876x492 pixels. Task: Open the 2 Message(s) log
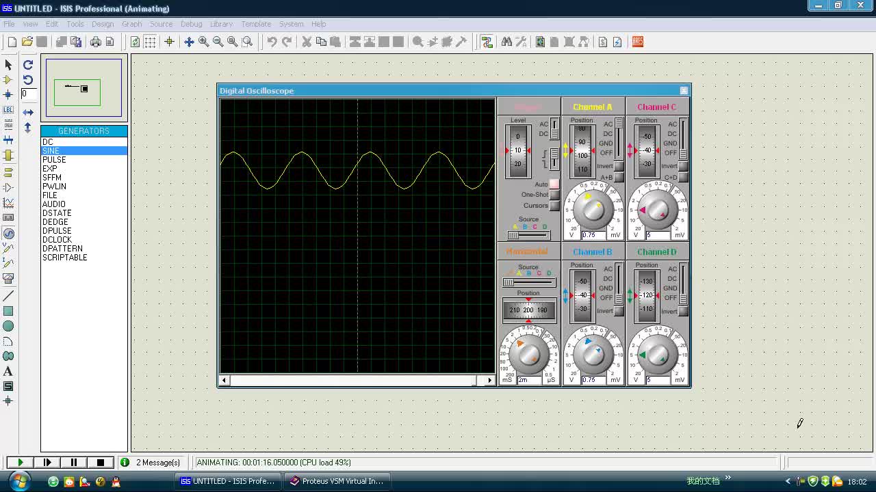click(x=152, y=463)
